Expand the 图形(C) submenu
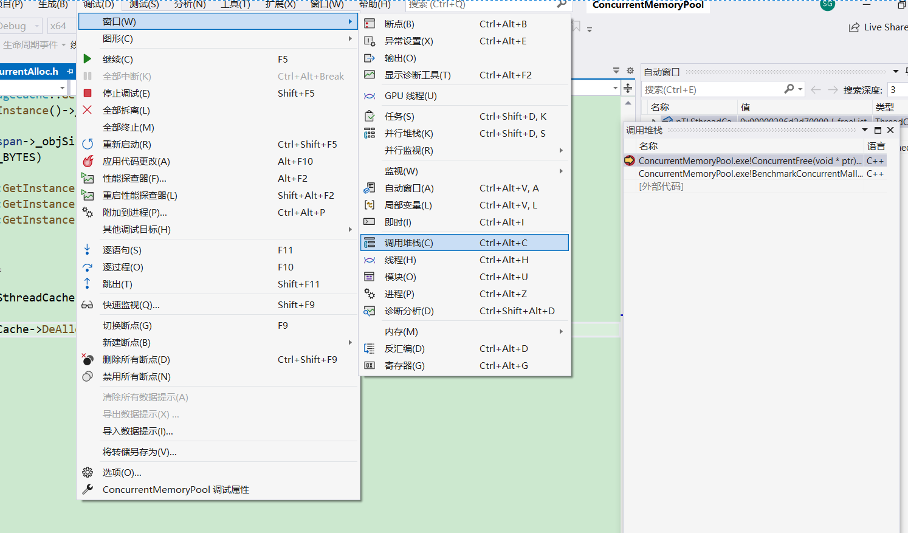The width and height of the screenshot is (908, 533). pyautogui.click(x=350, y=38)
